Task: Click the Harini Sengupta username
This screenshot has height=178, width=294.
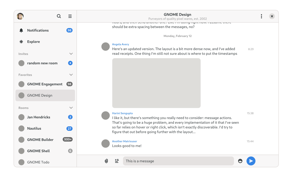Action: [x=122, y=113]
